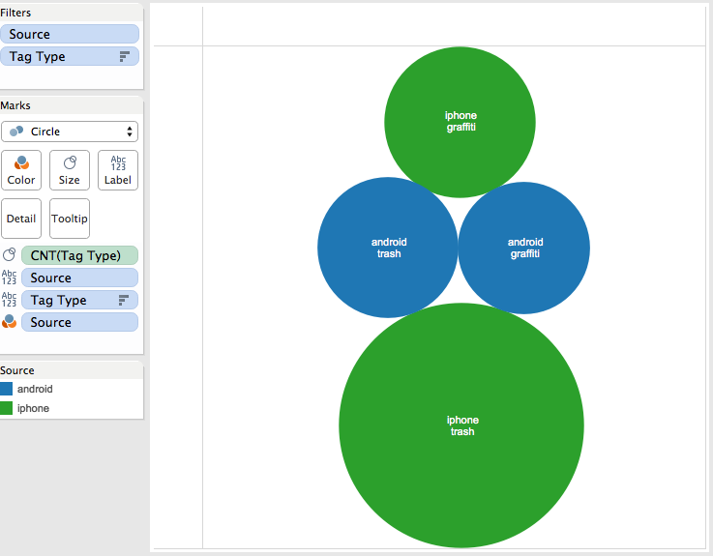
Task: Click the circle mark type icon
Action: click(x=16, y=132)
